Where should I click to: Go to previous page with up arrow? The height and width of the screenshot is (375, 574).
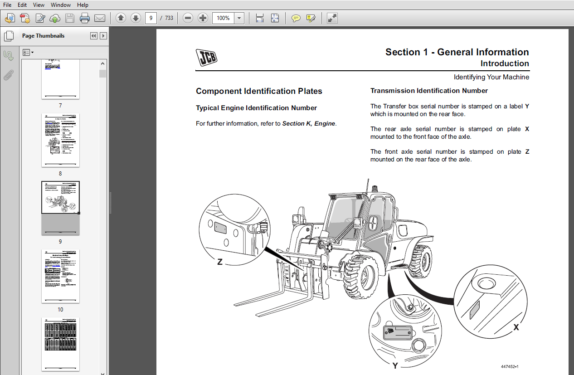(x=121, y=18)
